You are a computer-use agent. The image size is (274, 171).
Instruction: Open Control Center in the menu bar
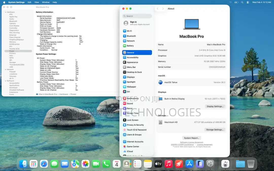point(248,2)
